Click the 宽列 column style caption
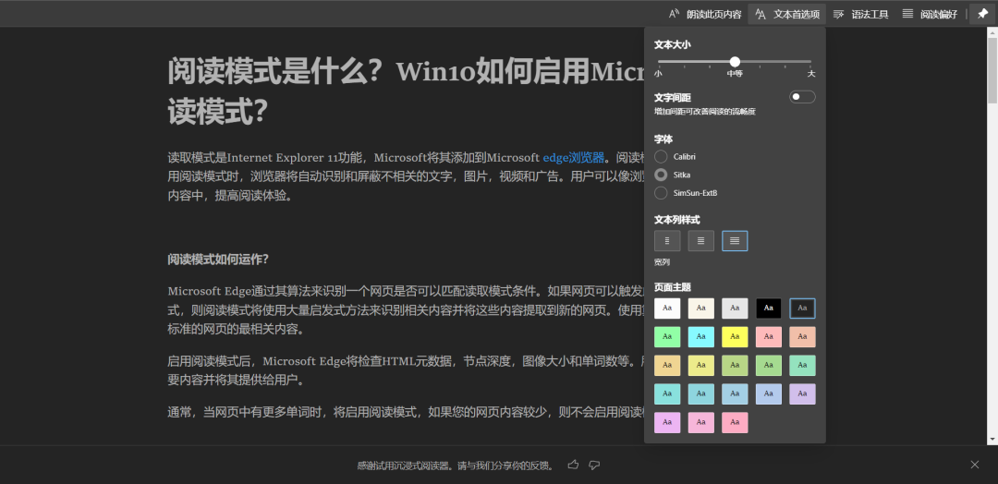The height and width of the screenshot is (484, 998). pos(662,262)
